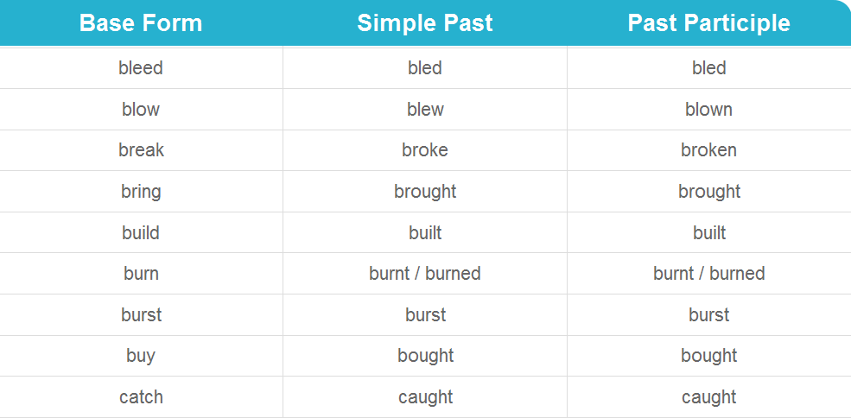Screen dimensions: 851x418
Task: Select the base form word burn
Action: pyautogui.click(x=141, y=274)
